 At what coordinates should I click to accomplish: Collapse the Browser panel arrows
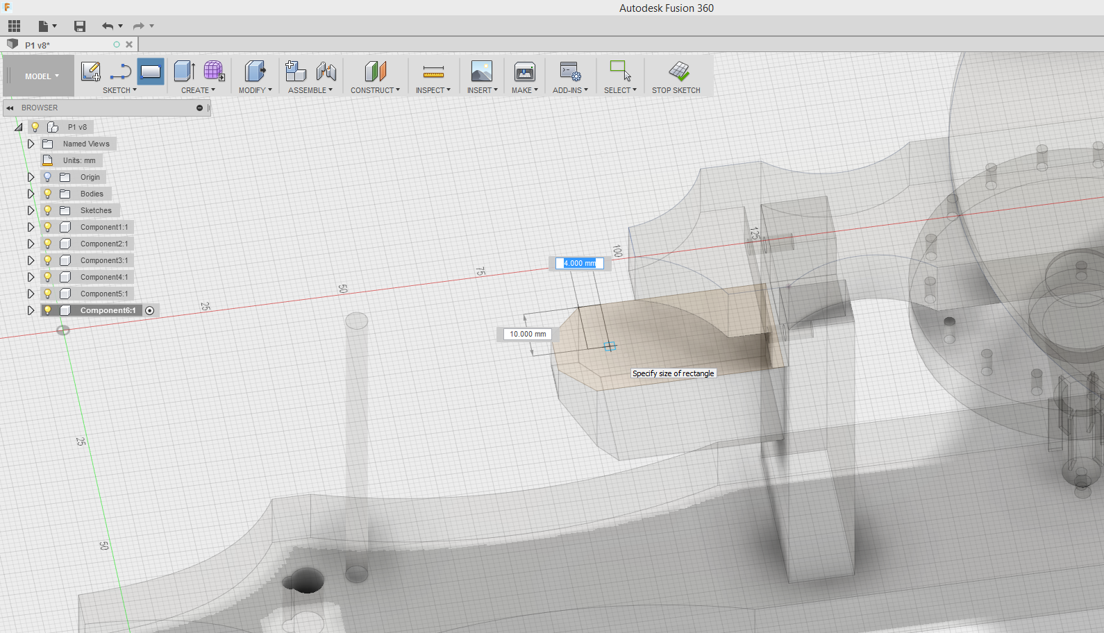tap(10, 108)
